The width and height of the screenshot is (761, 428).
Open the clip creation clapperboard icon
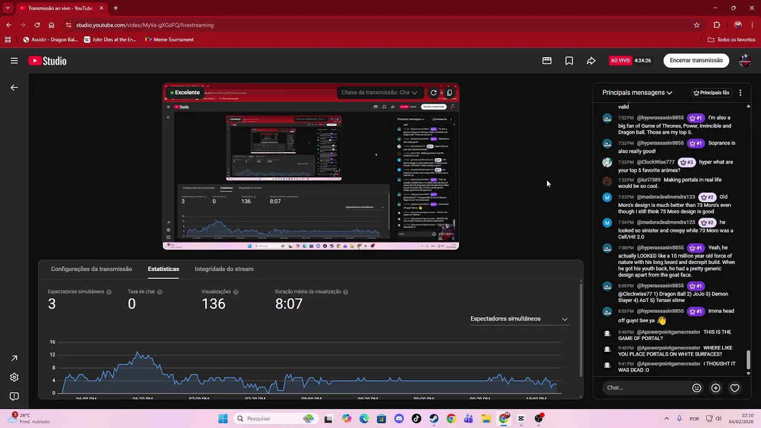click(547, 61)
